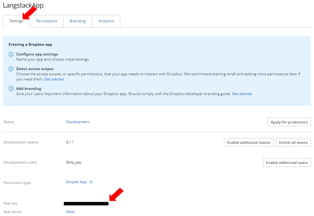This screenshot has height=216, width=314.
Task: Show the App secret
Action: pyautogui.click(x=70, y=212)
